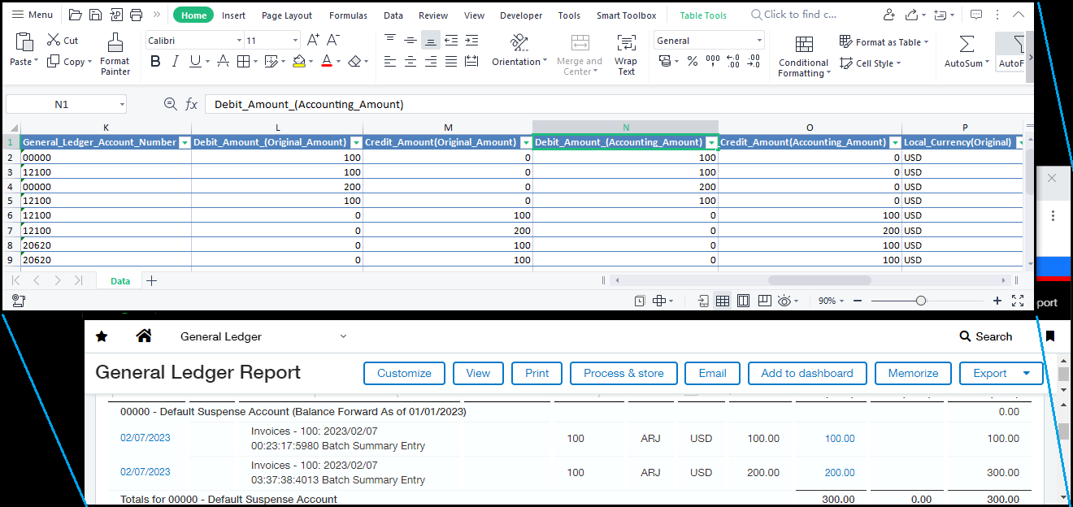
Task: Open the AutoSum function
Action: point(967,50)
